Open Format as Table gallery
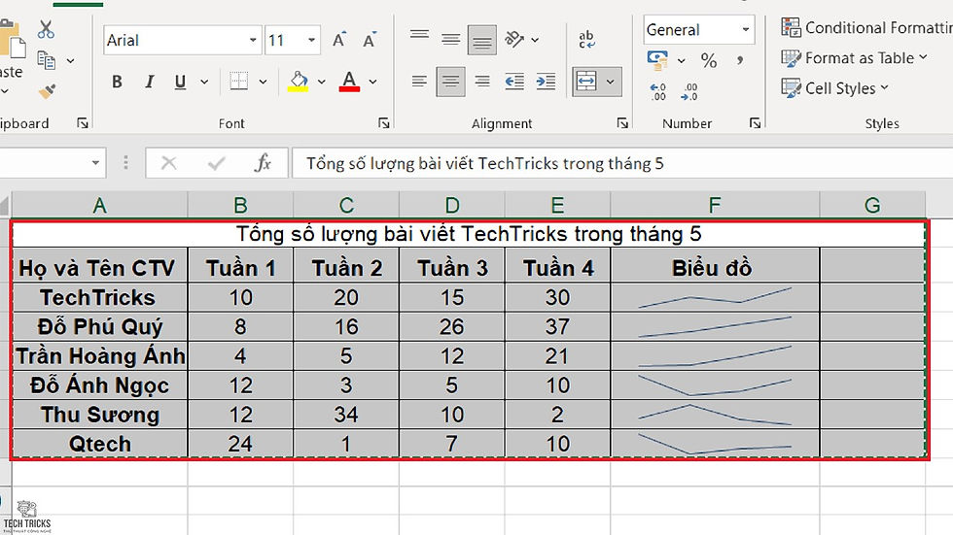953x535 pixels. pyautogui.click(x=855, y=58)
